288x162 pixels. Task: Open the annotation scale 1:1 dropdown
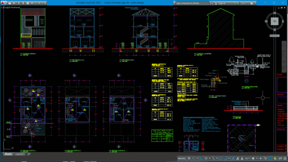(247, 158)
